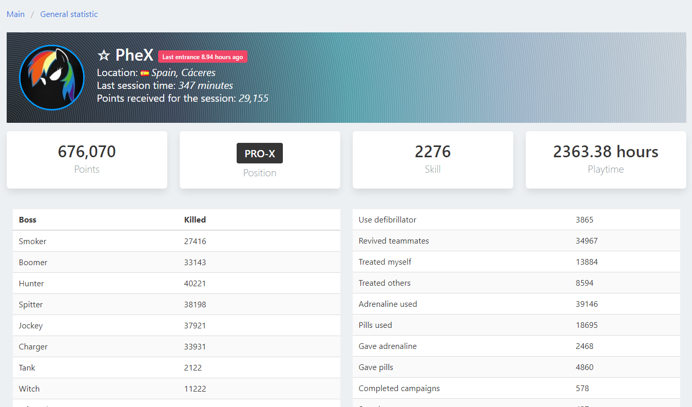Select the Completed campaigns row
692x407 pixels.
point(516,388)
